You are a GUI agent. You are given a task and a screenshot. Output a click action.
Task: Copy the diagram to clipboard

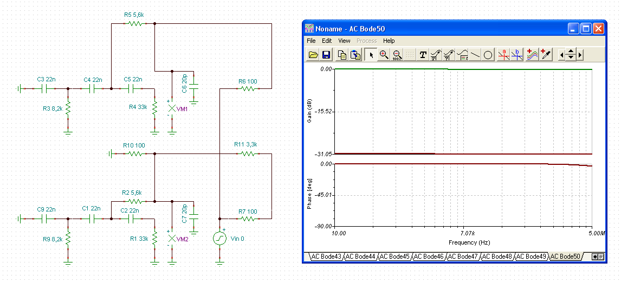342,55
